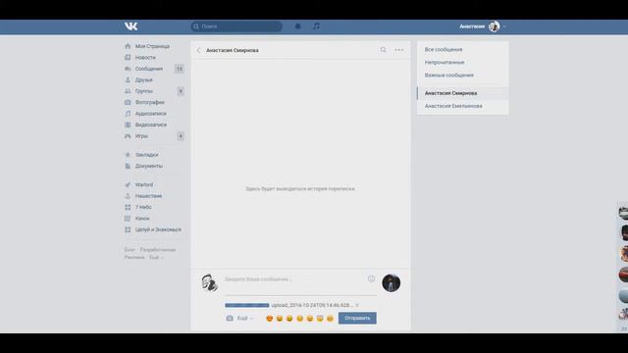
Task: Open Видеозаписи in left menu
Action: (151, 125)
